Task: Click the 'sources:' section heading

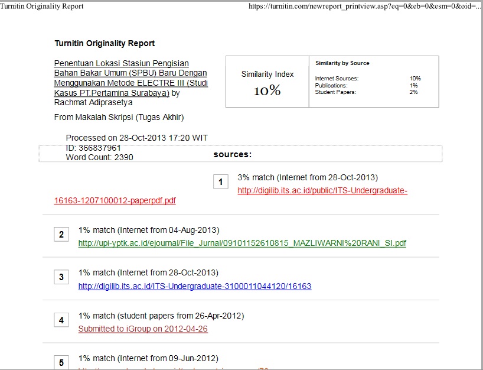Action: [x=233, y=154]
